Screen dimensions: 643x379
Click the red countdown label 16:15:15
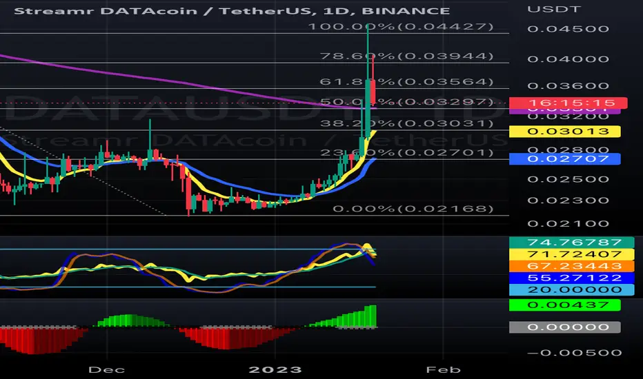pyautogui.click(x=568, y=103)
